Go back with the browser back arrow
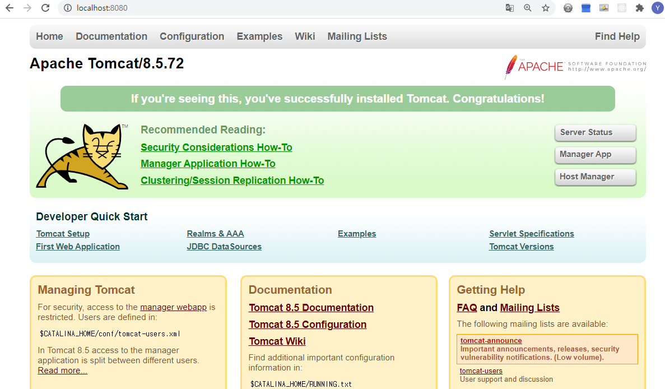 coord(10,8)
